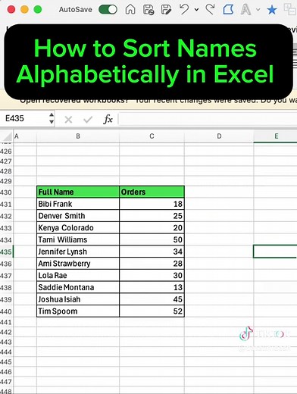Click Orders value 52
Screen dimensions: 297x394
pos(152,311)
